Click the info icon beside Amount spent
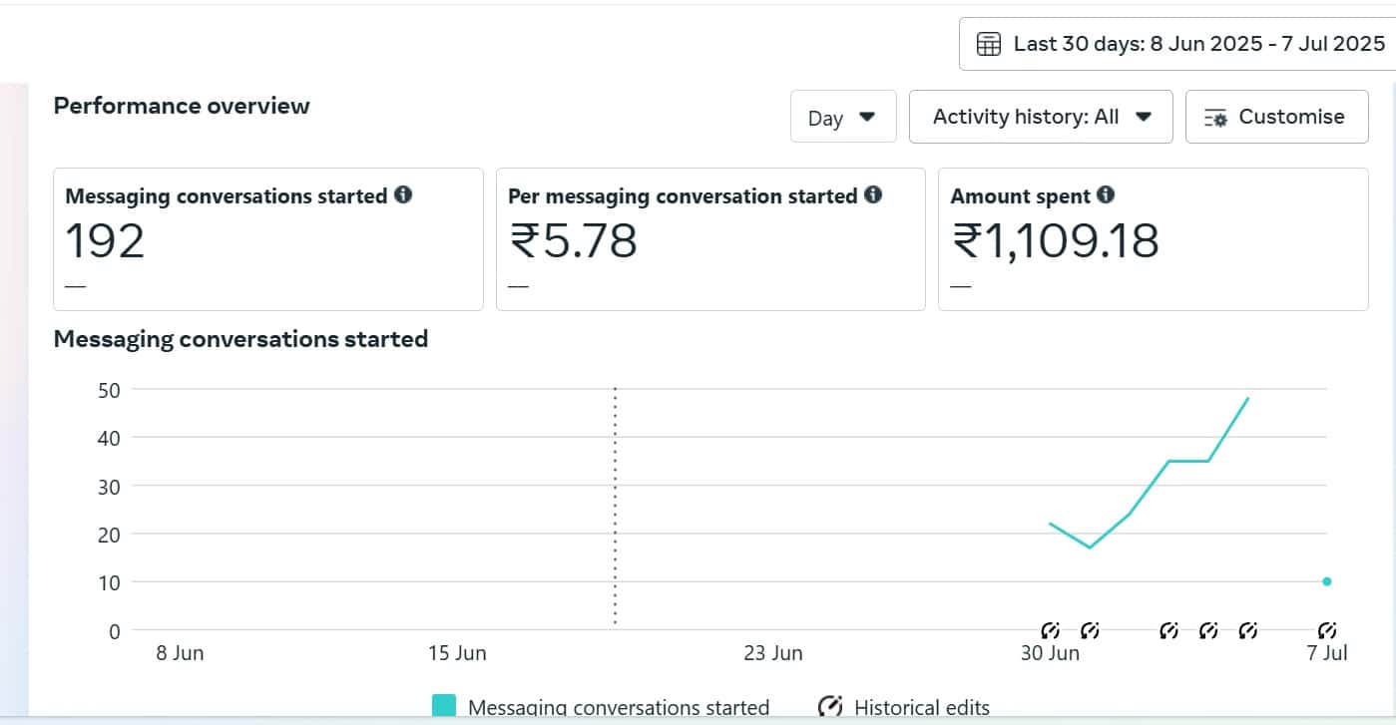The width and height of the screenshot is (1396, 725). pos(1106,195)
